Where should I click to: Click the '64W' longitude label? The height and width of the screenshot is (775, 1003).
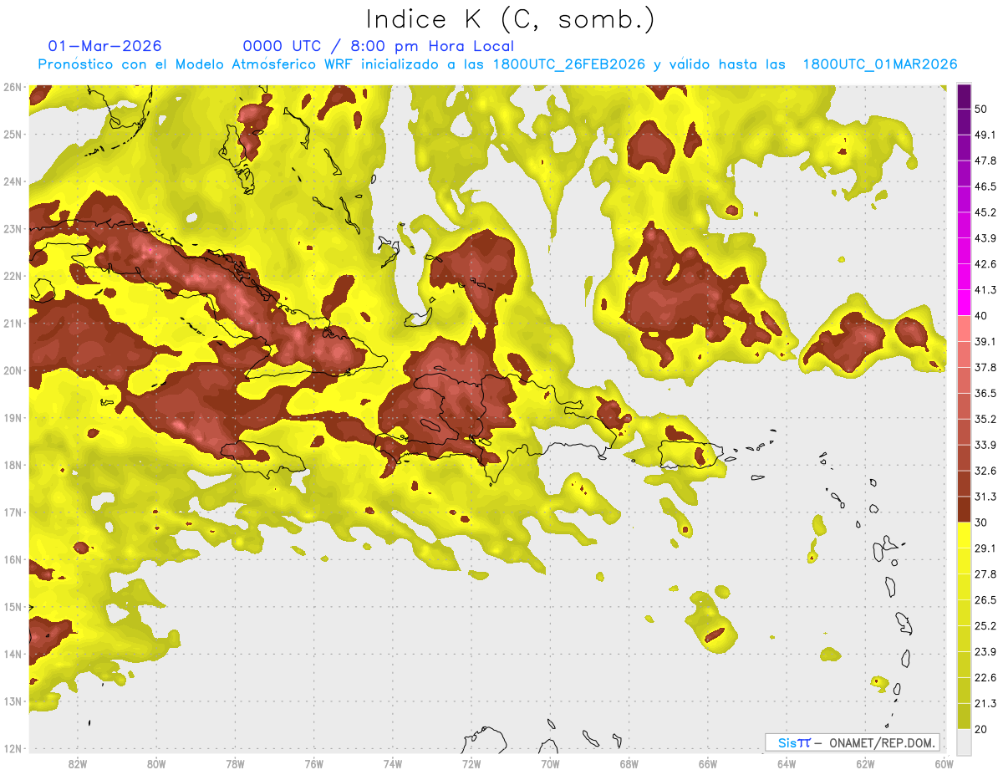787,764
